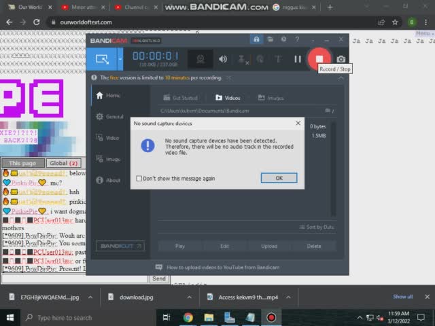Select the This page chat tab
The image size is (435, 326).
click(22, 163)
